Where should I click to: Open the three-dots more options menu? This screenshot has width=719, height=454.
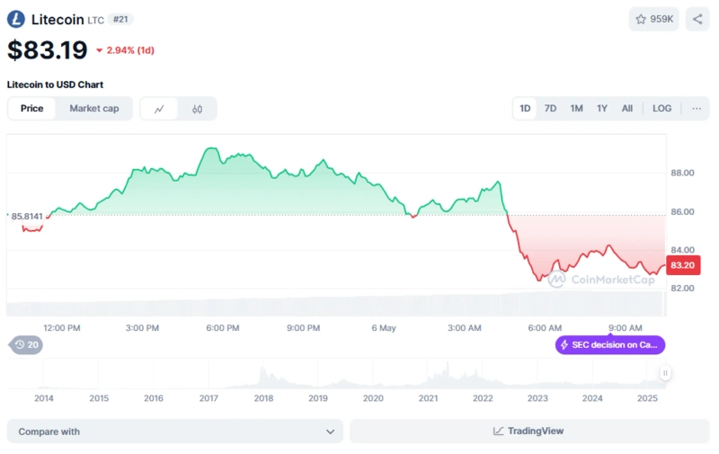pyautogui.click(x=697, y=109)
